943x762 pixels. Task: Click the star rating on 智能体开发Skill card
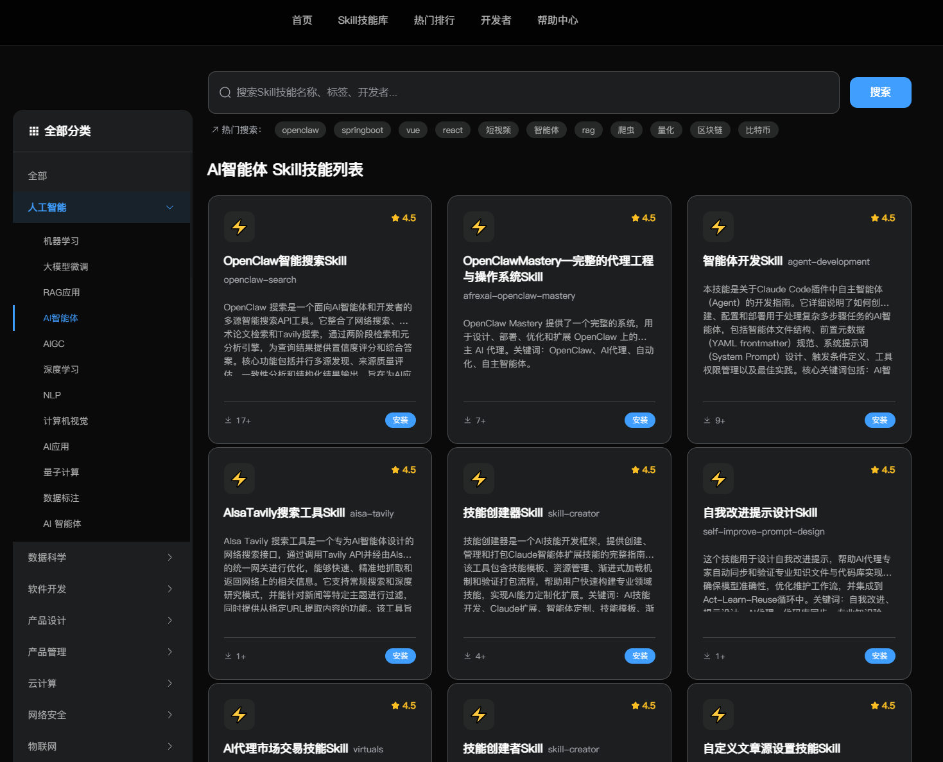[883, 218]
